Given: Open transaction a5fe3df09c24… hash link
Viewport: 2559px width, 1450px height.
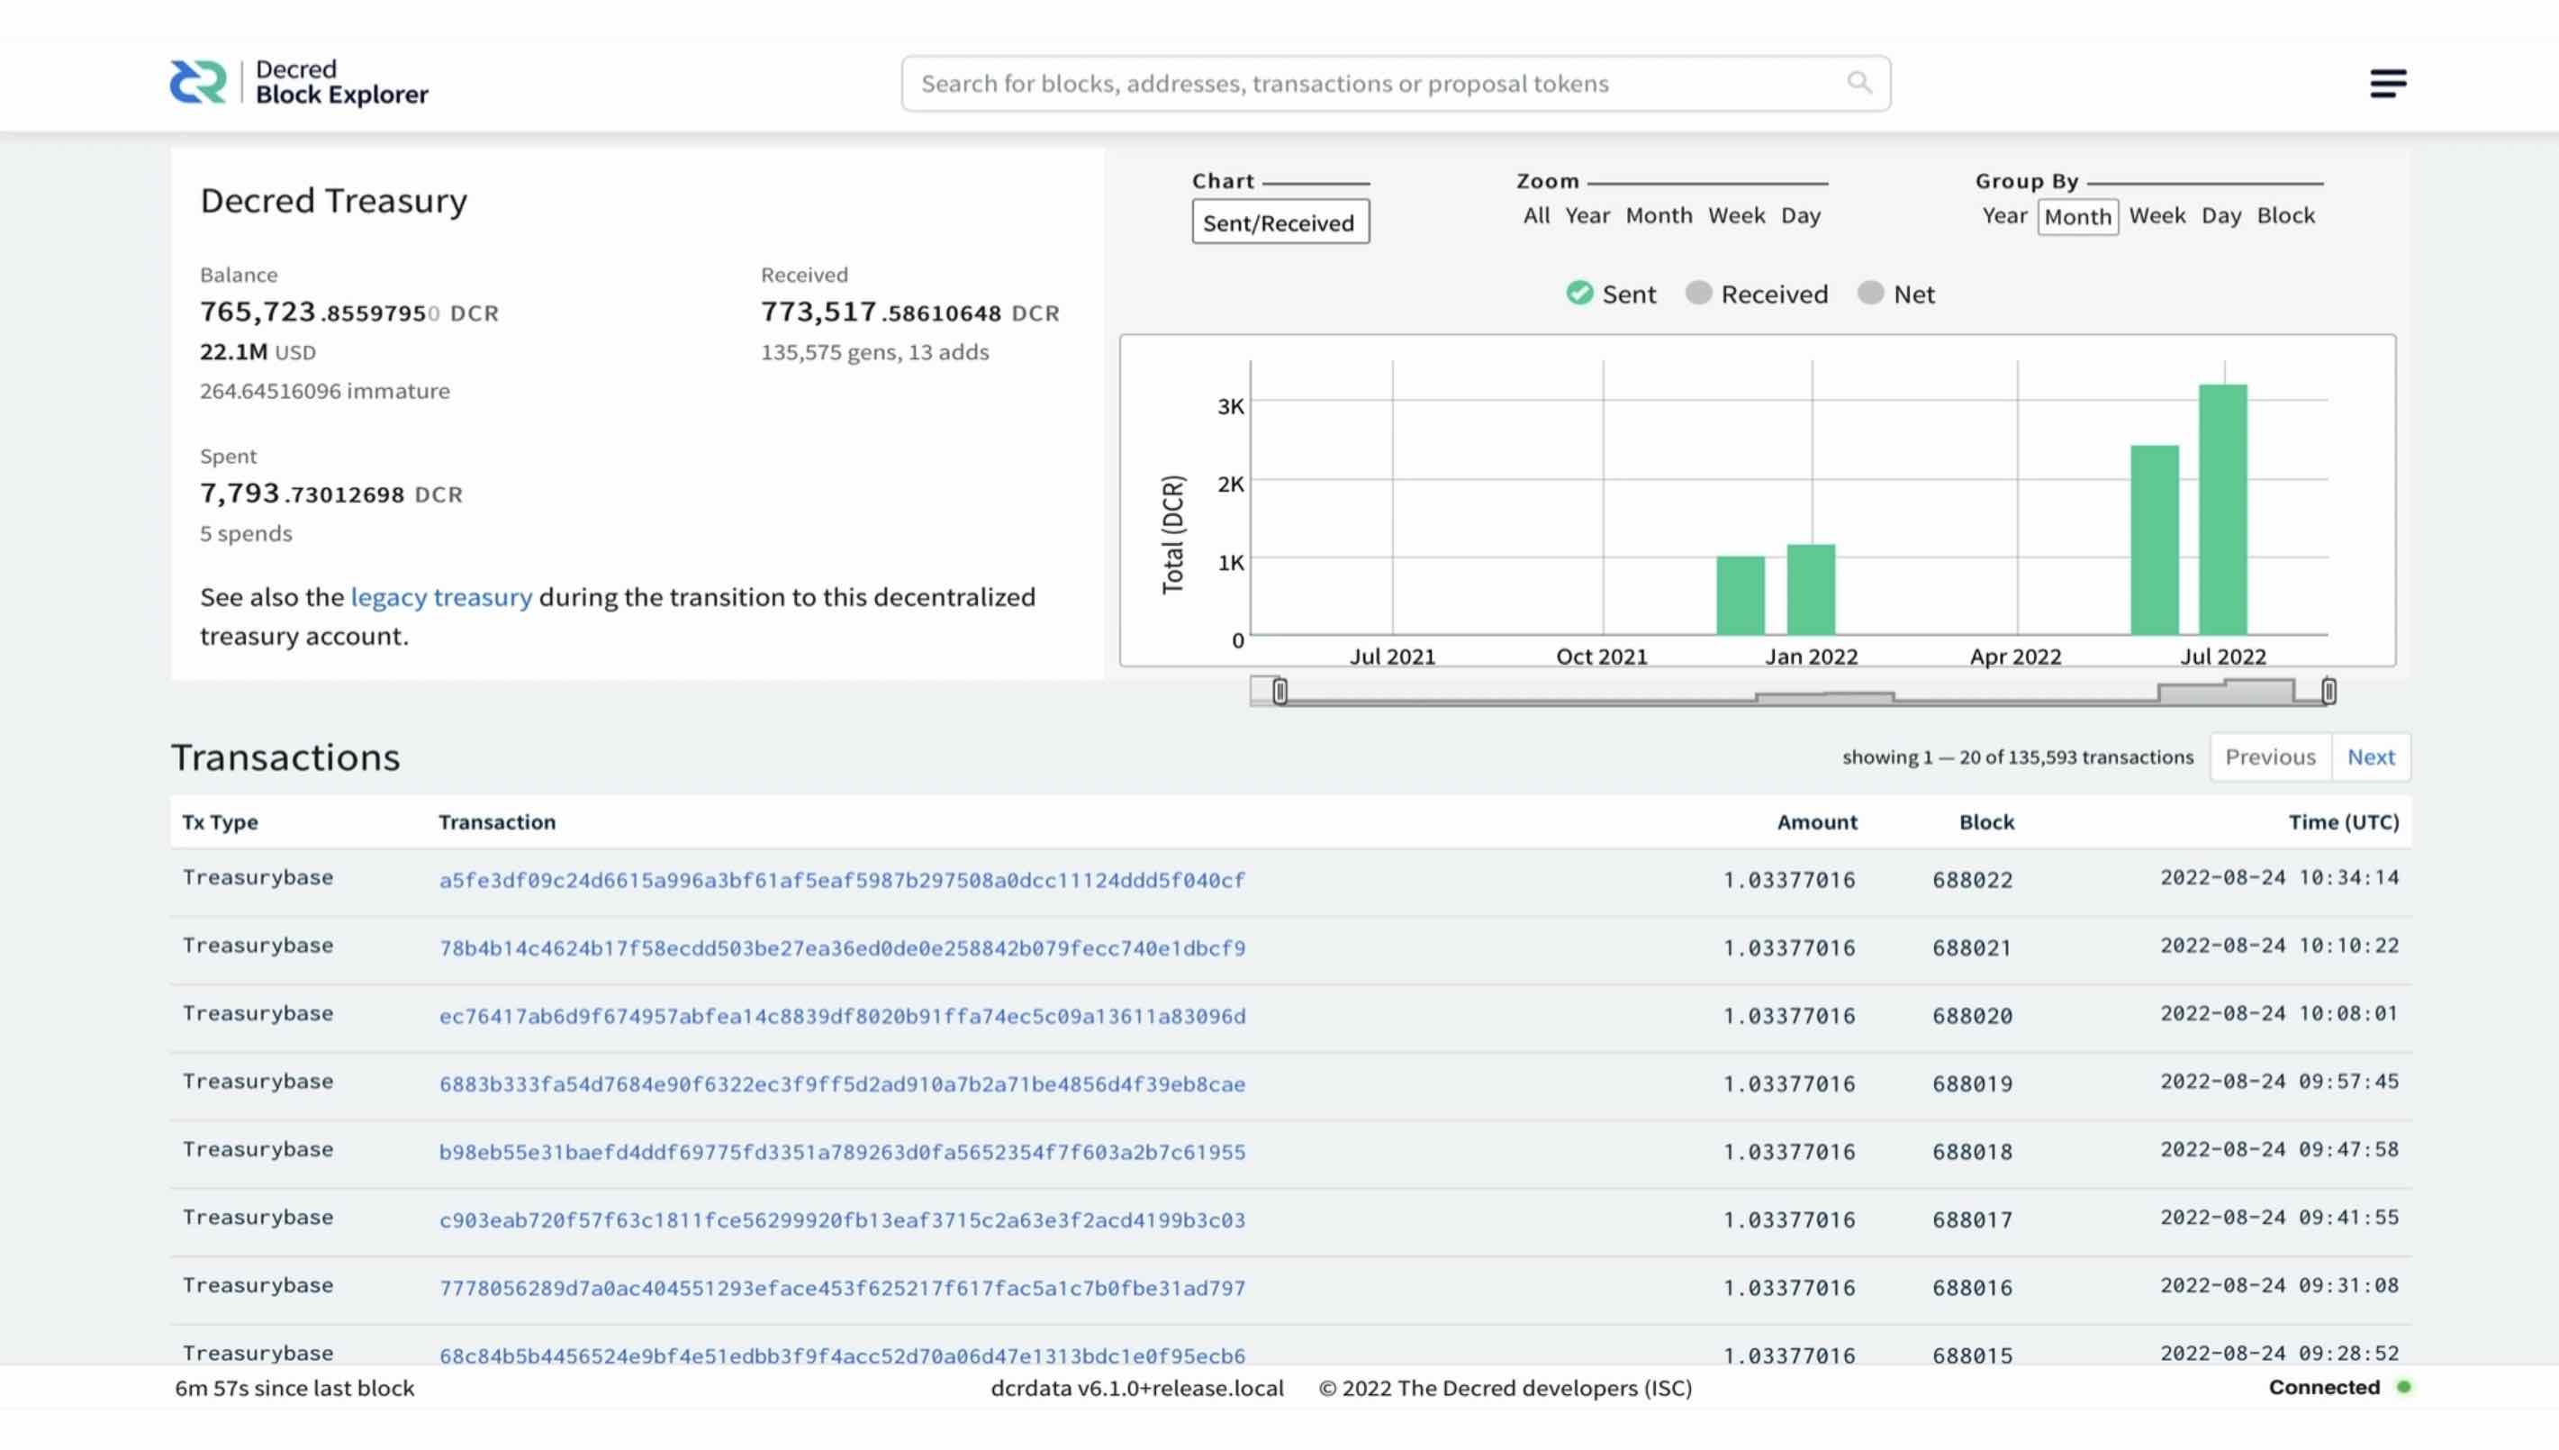Looking at the screenshot, I should point(841,881).
